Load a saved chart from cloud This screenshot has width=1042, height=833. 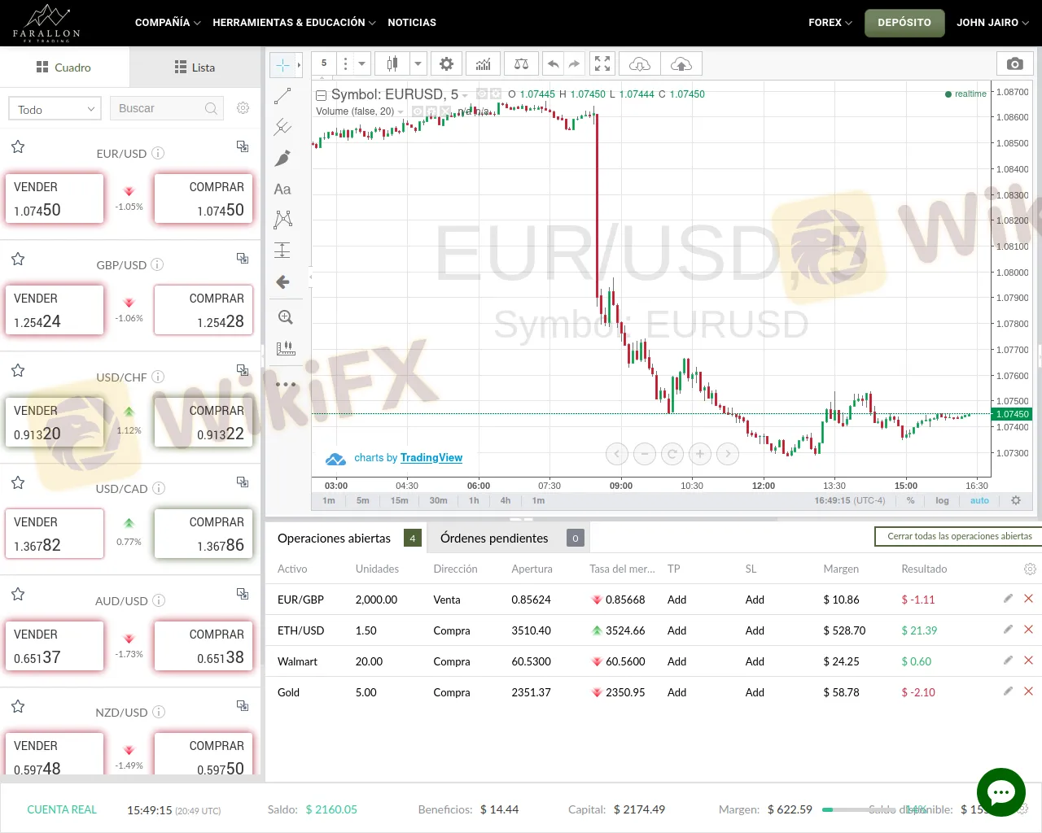[x=640, y=63]
